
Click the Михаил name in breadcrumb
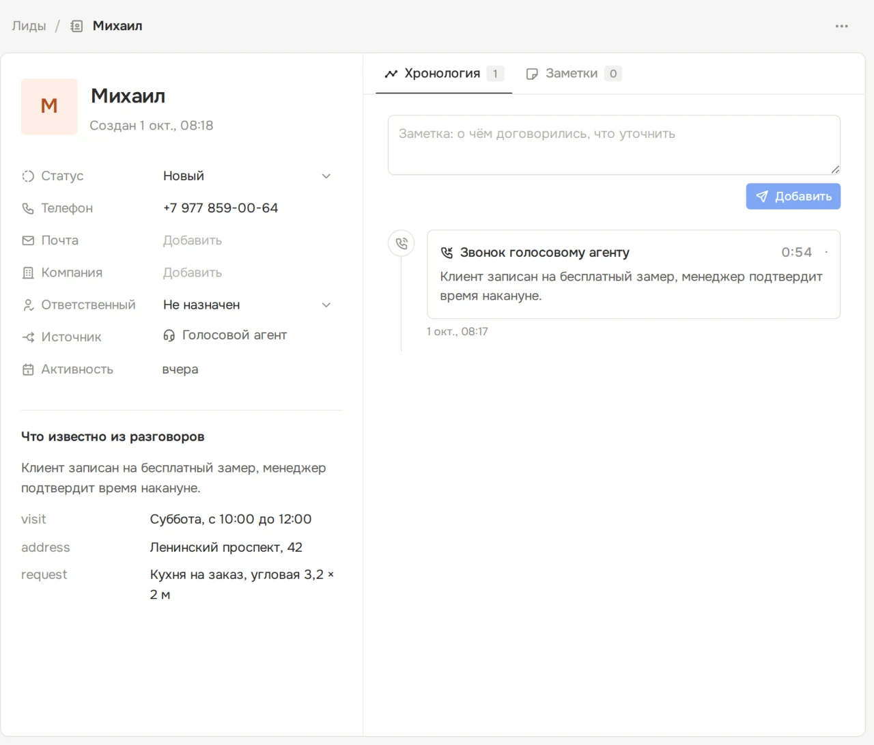pos(117,26)
